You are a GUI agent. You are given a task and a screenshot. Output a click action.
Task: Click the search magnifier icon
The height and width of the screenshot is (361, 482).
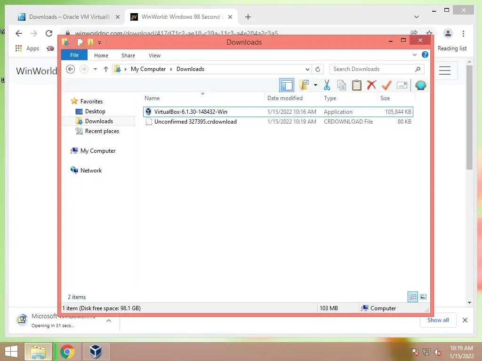coord(418,69)
